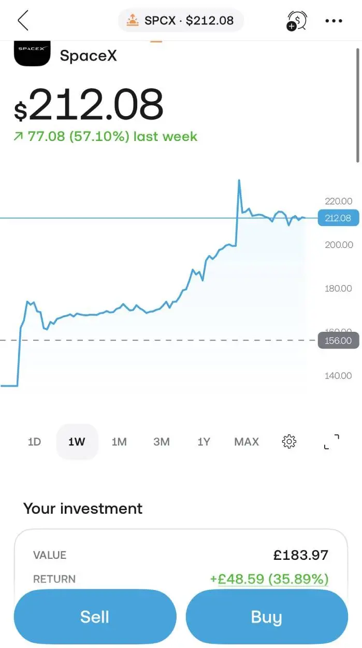Screen dimensions: 362x648
Task: Change chart period to 3M
Action: [162, 442]
